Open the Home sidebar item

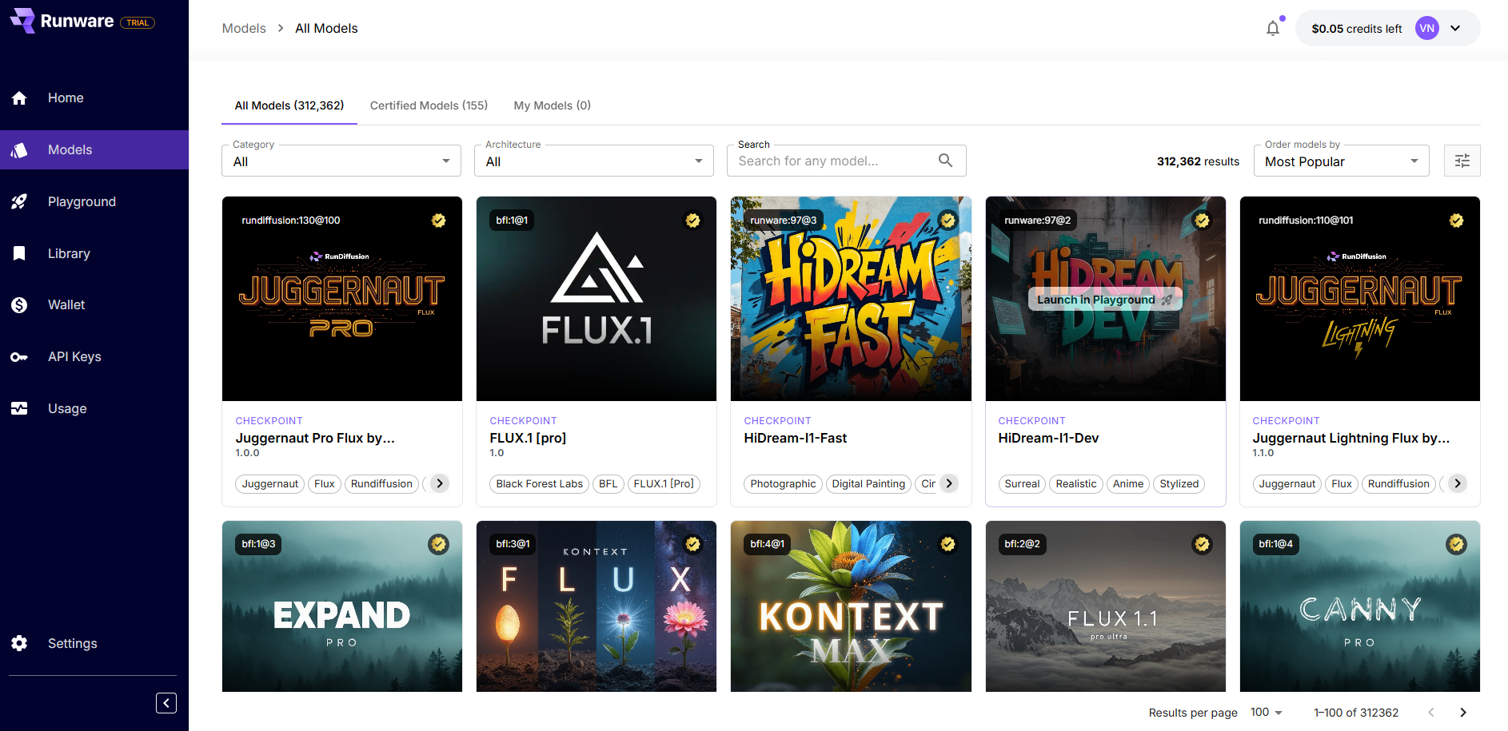click(94, 97)
